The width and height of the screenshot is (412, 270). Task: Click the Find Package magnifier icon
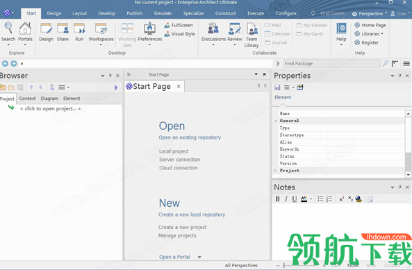coord(386,63)
